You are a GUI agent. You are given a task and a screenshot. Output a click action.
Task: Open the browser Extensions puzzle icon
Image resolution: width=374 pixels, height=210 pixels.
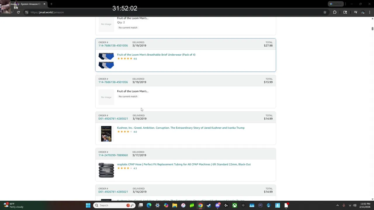(335, 12)
